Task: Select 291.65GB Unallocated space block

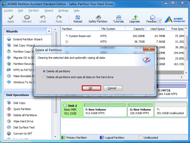Action: [x=171, y=110]
